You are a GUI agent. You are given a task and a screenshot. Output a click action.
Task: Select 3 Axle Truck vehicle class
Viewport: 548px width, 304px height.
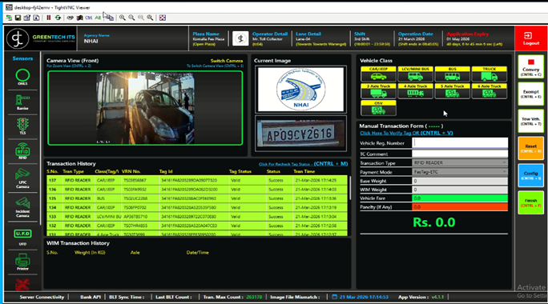(x=378, y=90)
